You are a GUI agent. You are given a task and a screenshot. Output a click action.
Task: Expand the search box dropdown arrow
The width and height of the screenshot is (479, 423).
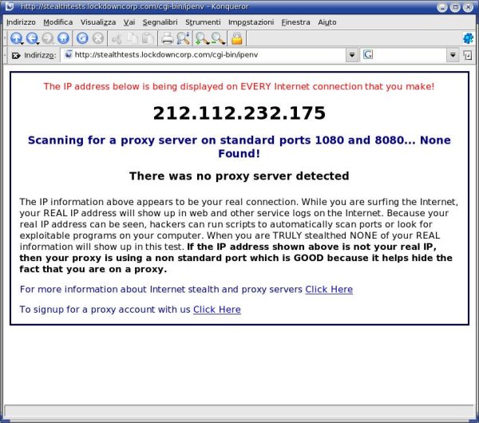(x=453, y=55)
